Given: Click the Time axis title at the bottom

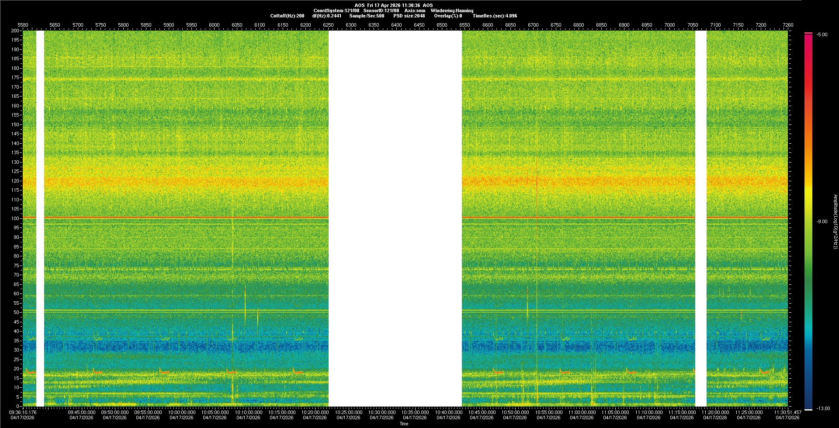Looking at the screenshot, I should (404, 424).
